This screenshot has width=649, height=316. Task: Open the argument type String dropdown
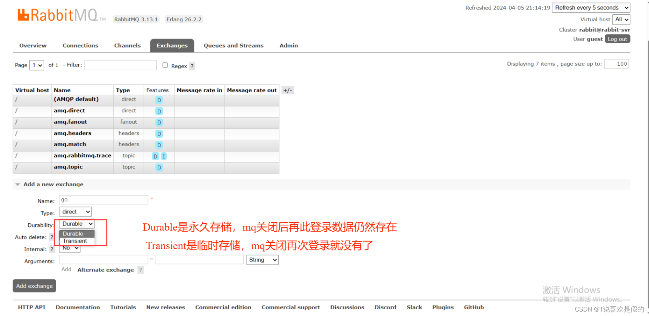coord(262,260)
